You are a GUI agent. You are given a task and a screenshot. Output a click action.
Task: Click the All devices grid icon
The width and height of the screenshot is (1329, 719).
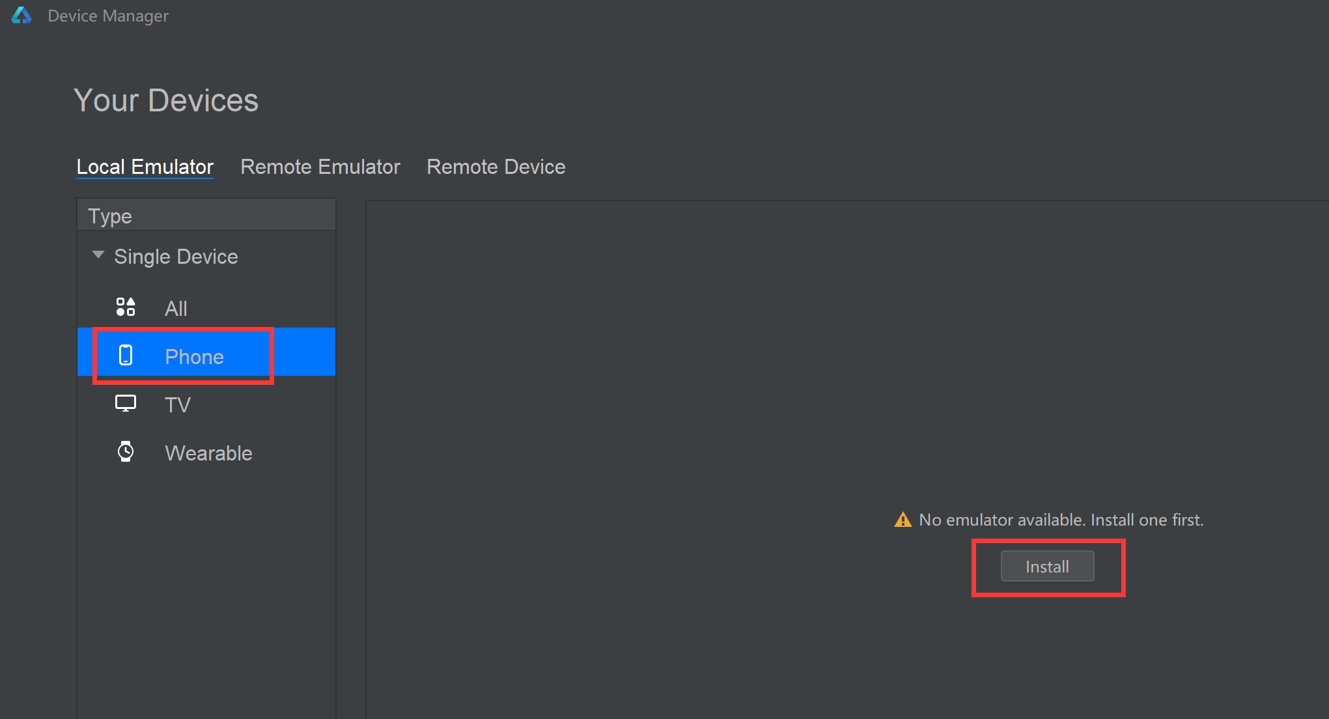pos(126,307)
